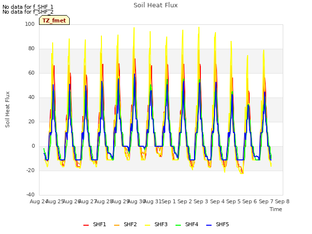Click the 'Sep 8' x-axis tick label

coord(282,201)
